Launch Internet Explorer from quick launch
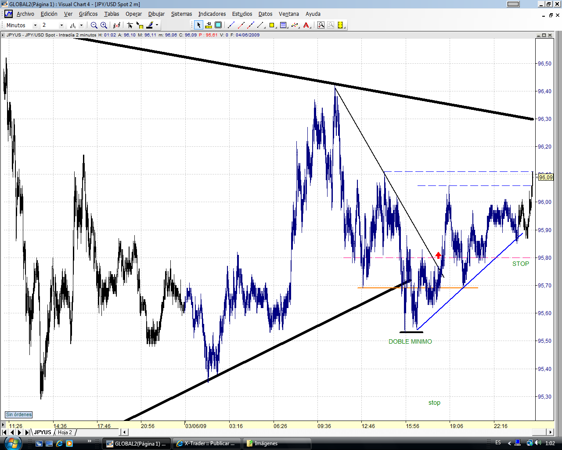Screen dimensions: 562x450 point(59,443)
